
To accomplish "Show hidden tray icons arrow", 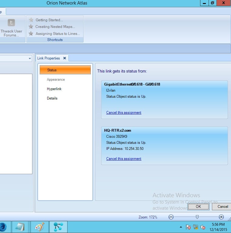I will [181, 227].
